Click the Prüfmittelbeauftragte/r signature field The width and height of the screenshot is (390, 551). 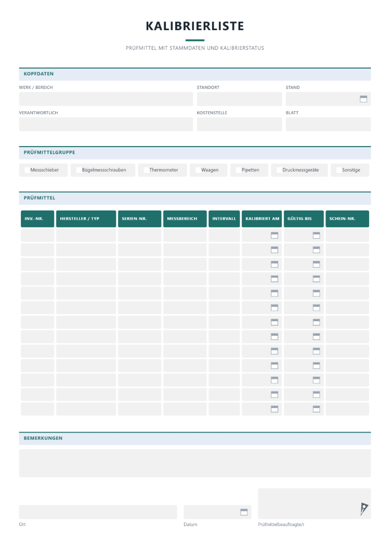315,504
